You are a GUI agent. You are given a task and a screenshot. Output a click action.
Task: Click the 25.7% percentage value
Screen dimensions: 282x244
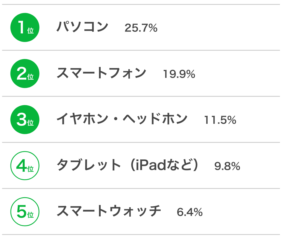[x=141, y=28]
